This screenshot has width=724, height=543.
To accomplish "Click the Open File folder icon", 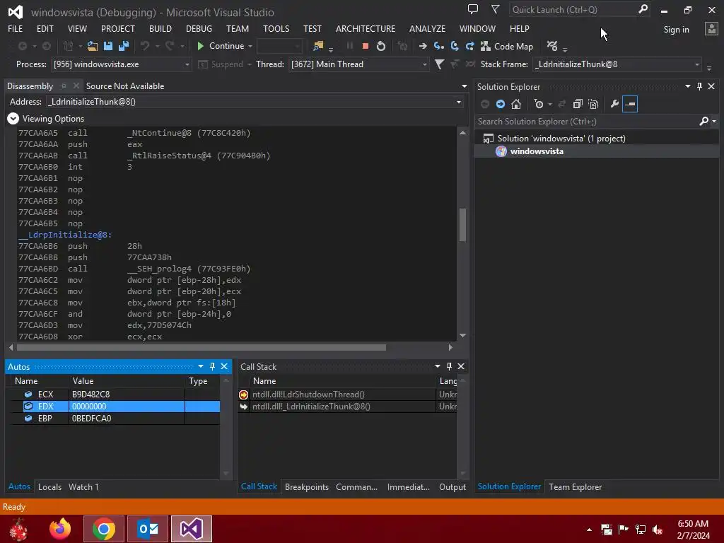I will (93, 46).
